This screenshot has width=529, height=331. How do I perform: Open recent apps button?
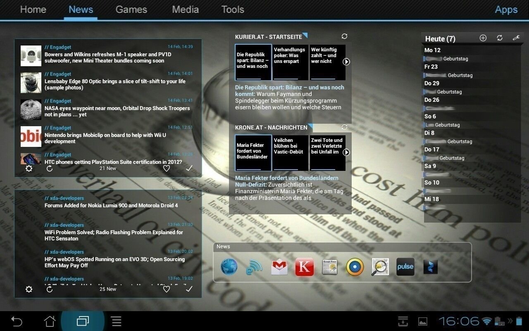click(x=83, y=321)
